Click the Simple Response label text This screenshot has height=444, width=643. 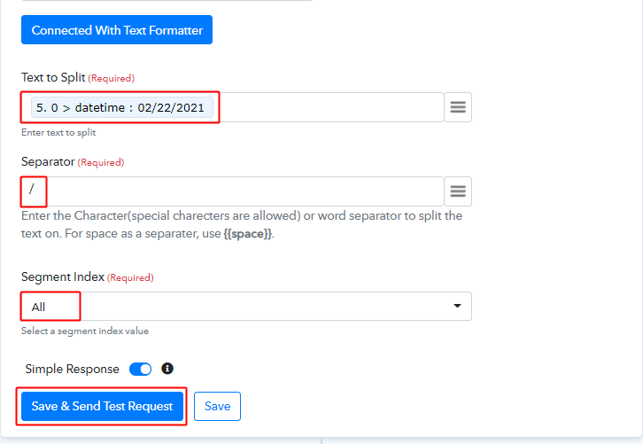coord(73,369)
